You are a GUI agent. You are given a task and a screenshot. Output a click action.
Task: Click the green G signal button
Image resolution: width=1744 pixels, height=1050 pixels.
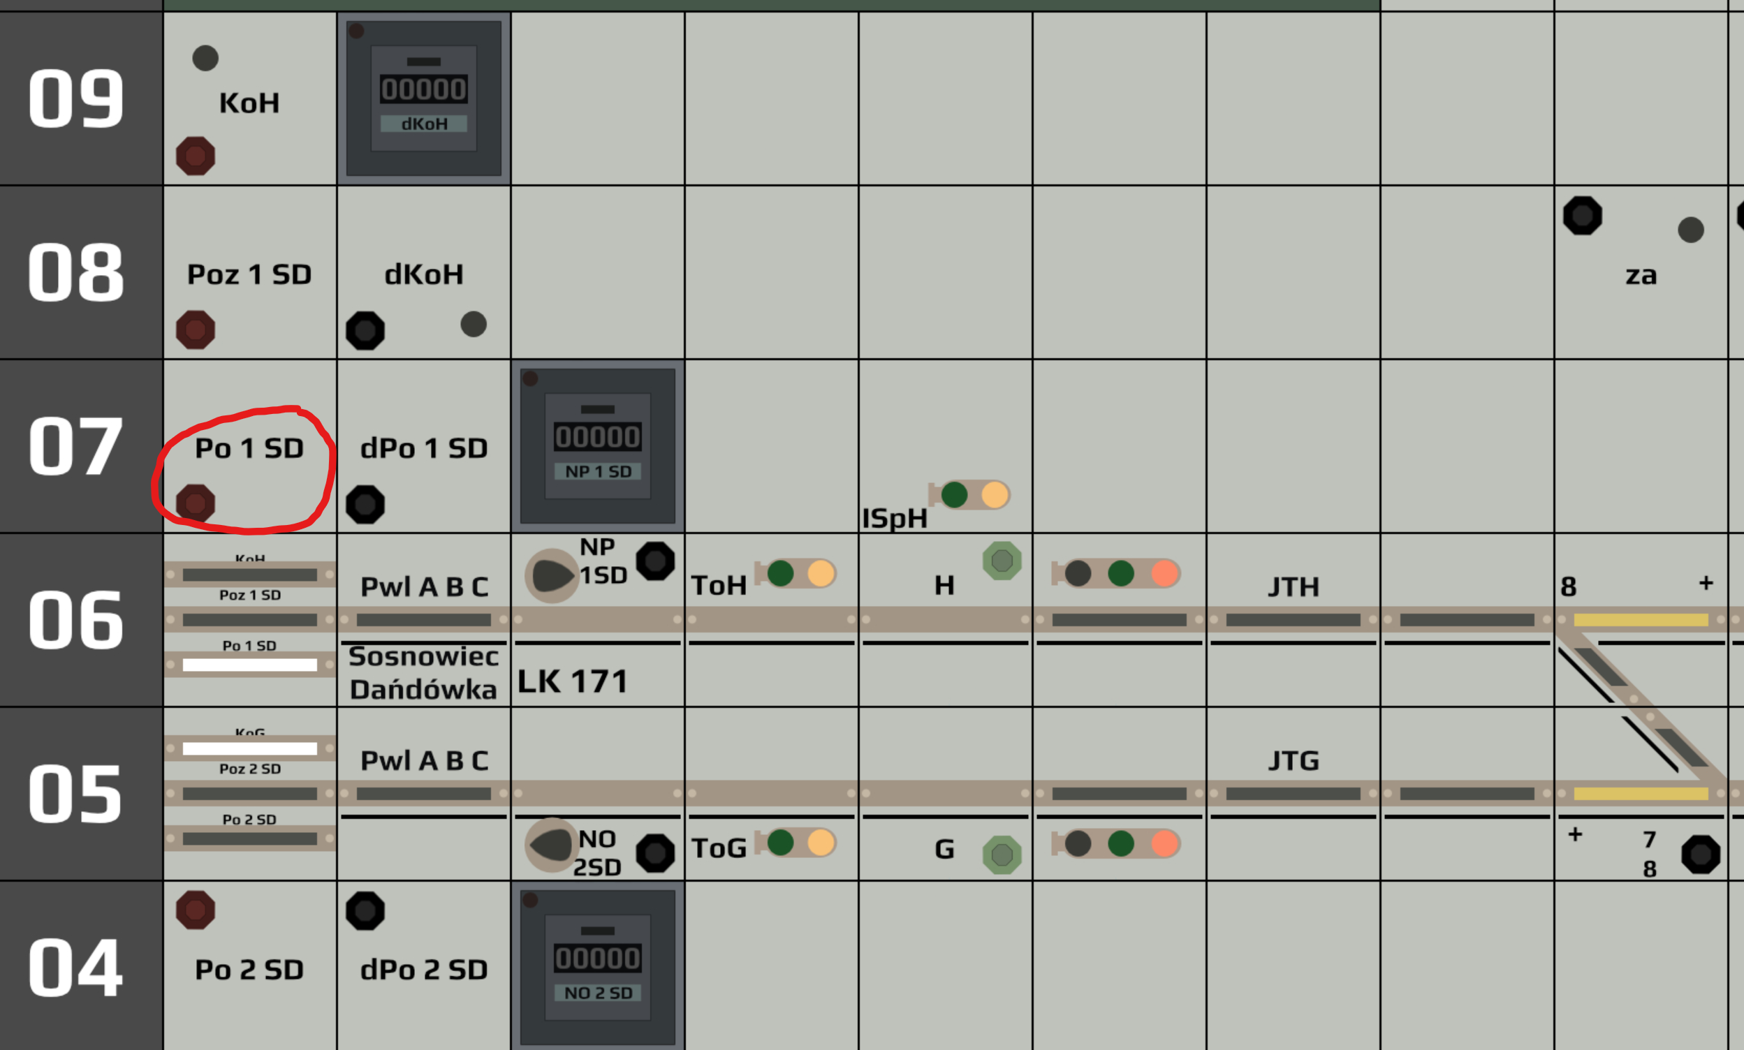coord(1002,855)
